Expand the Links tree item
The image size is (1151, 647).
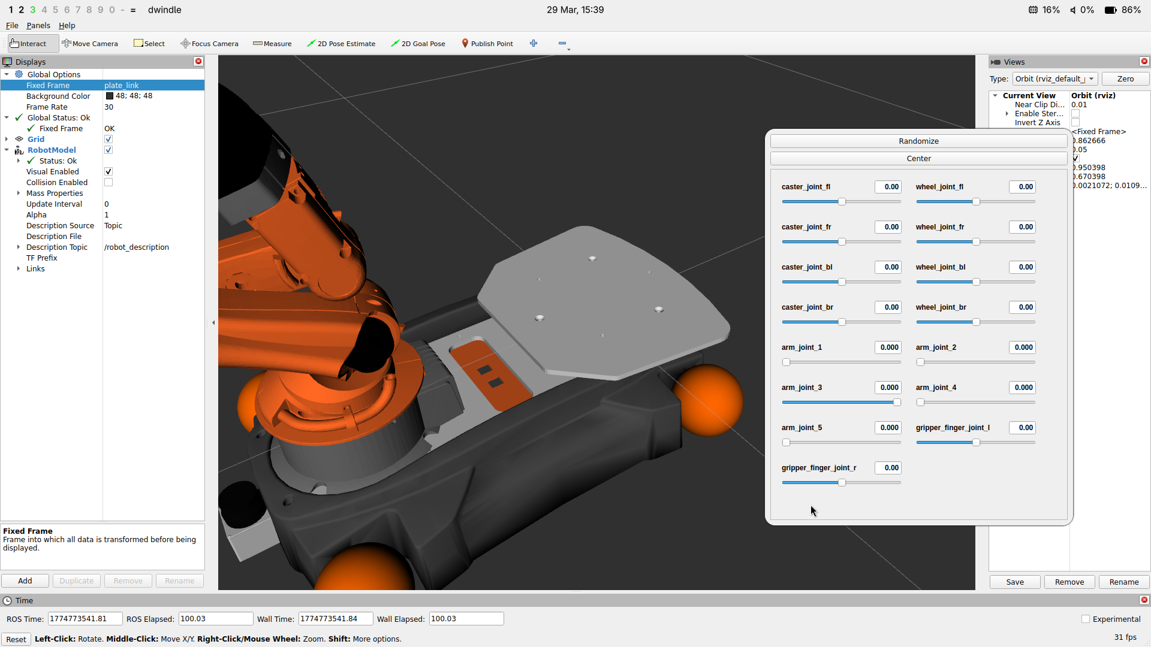coord(19,268)
